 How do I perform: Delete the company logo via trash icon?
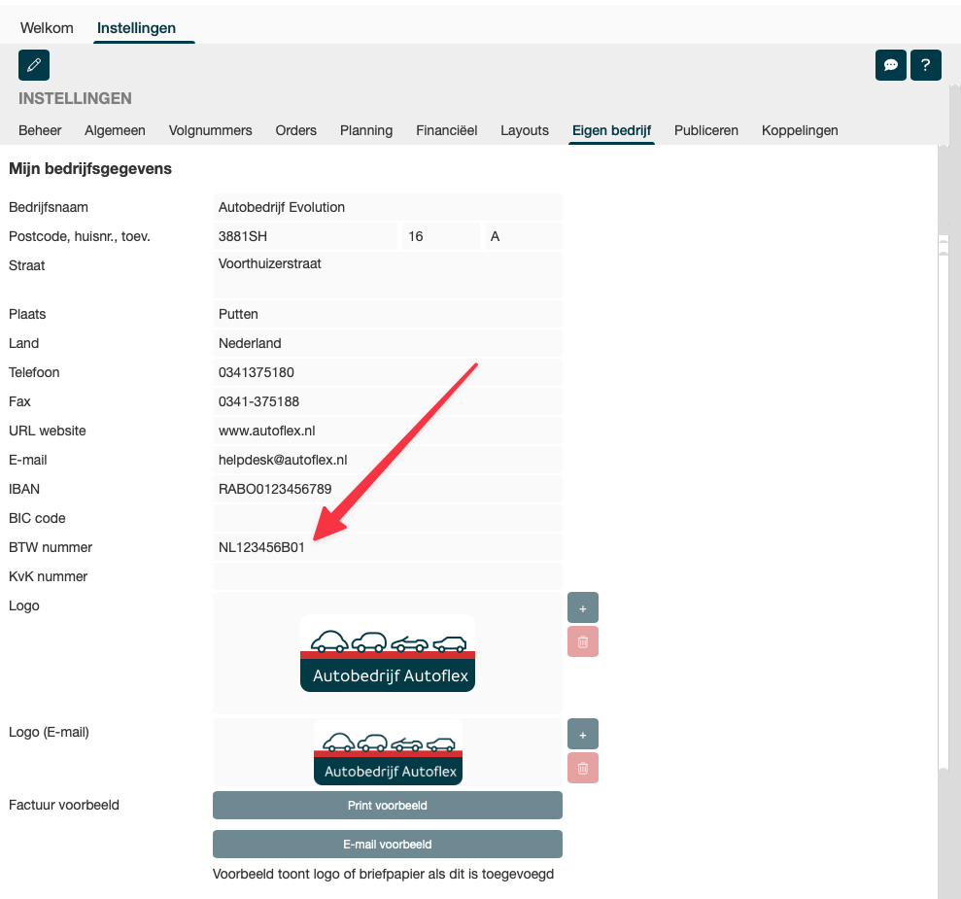583,641
